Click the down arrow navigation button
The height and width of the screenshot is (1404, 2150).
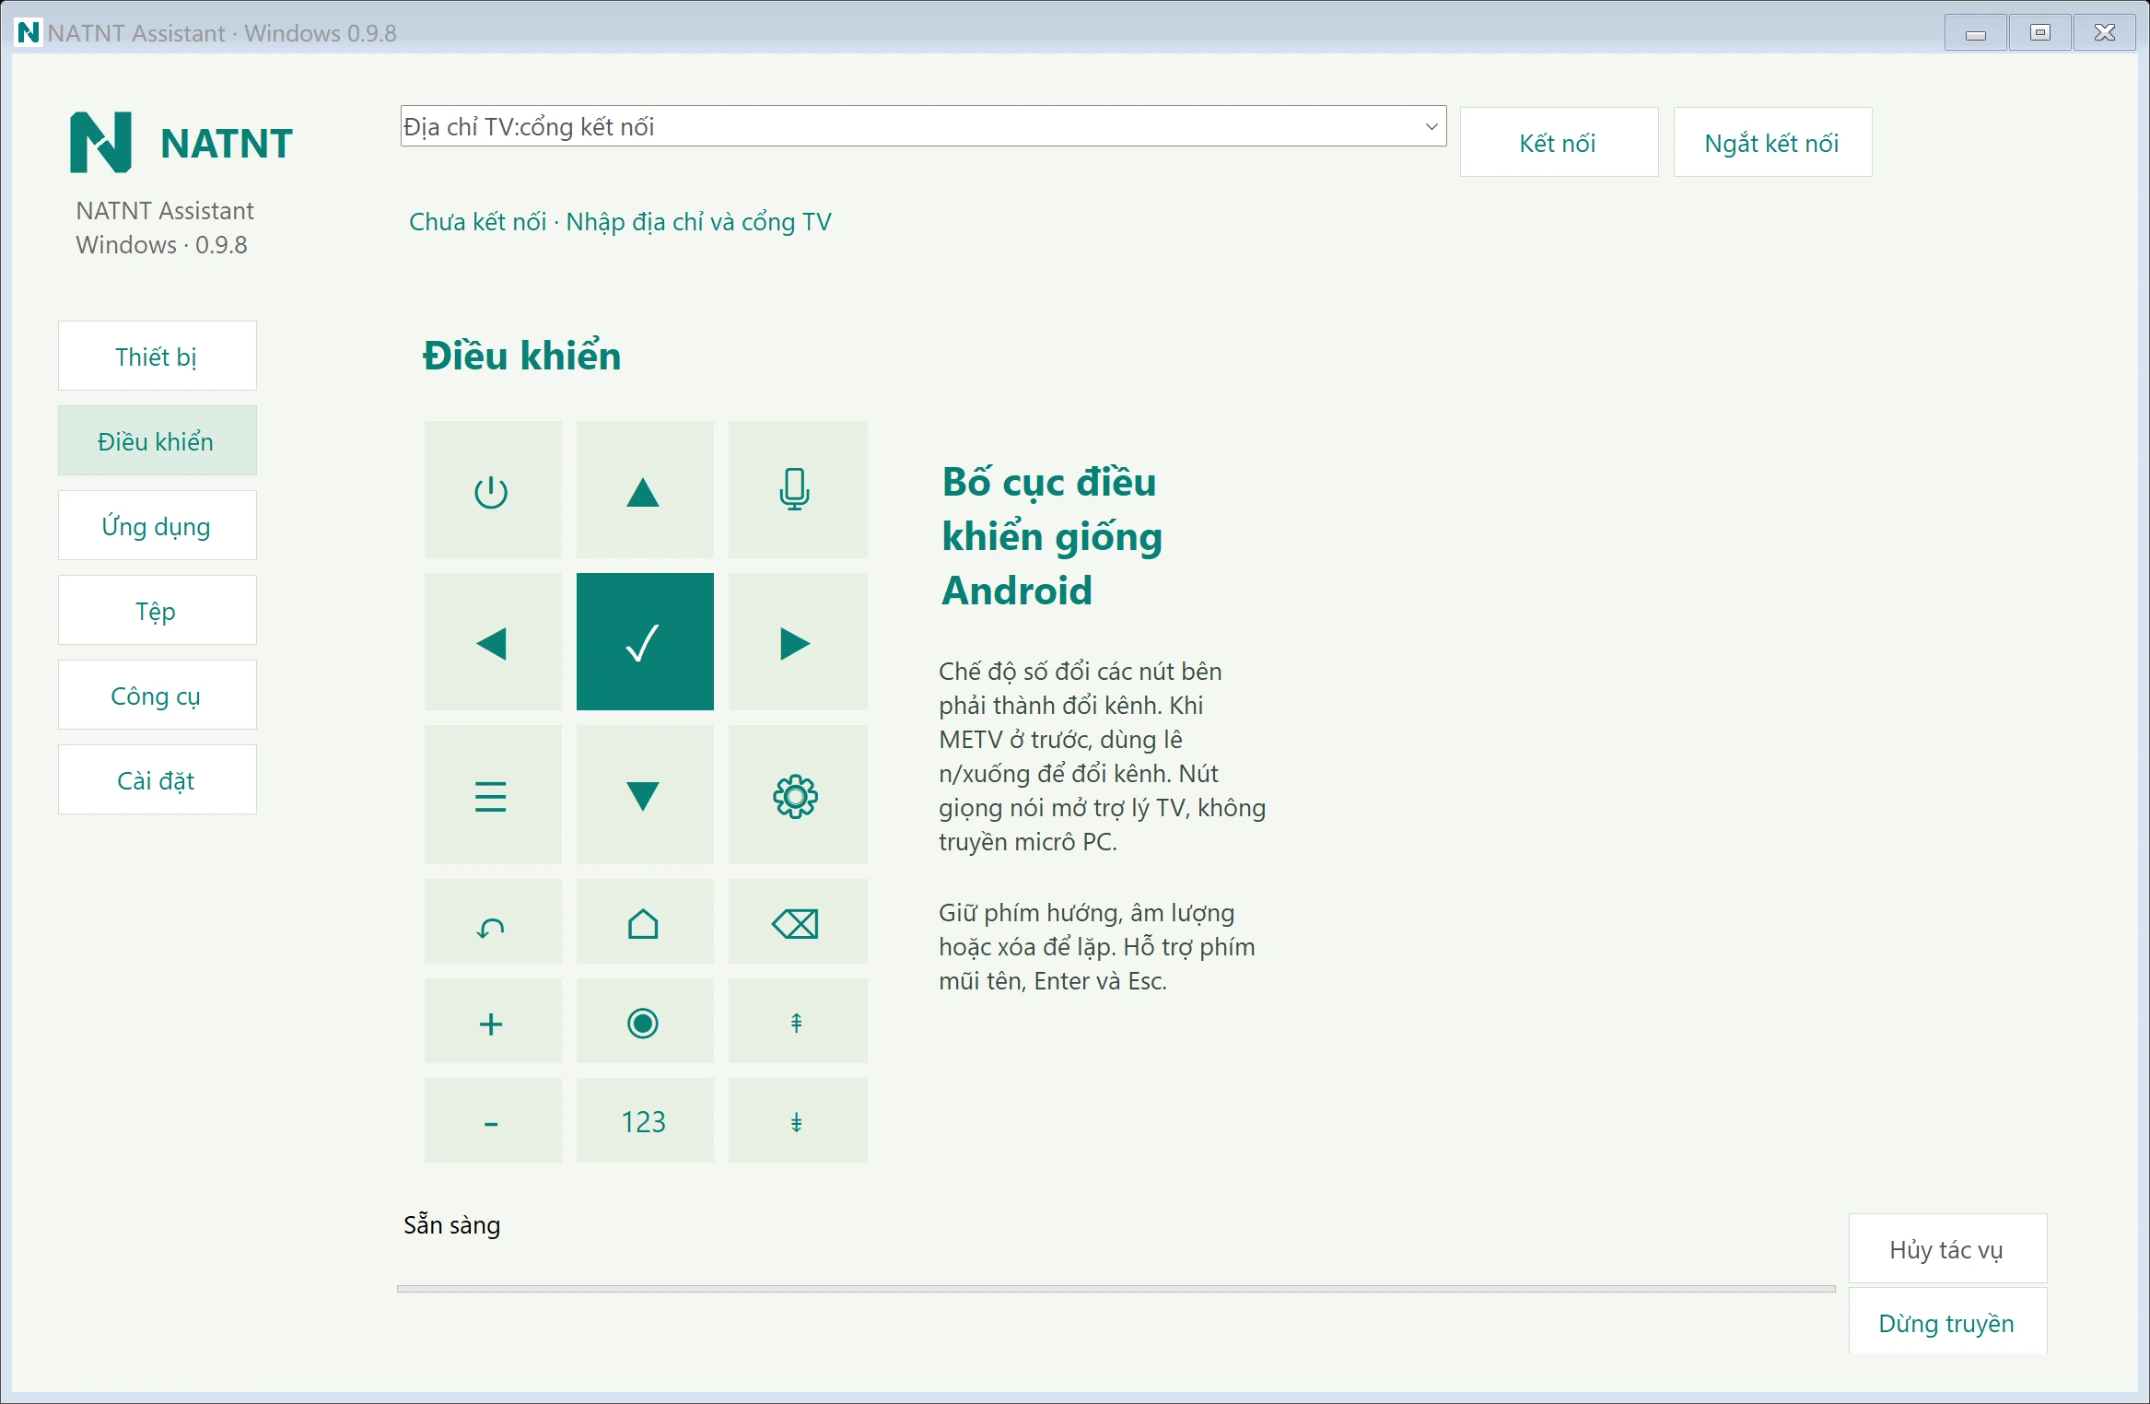tap(644, 794)
